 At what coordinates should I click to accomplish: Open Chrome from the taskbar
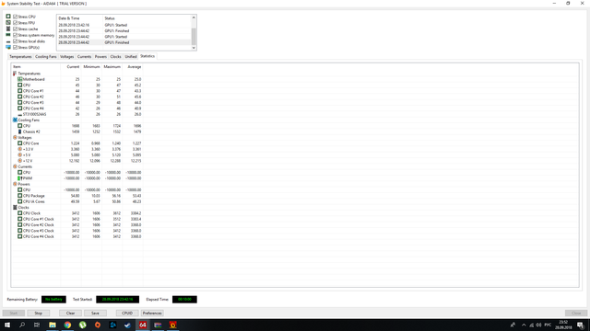(67, 325)
